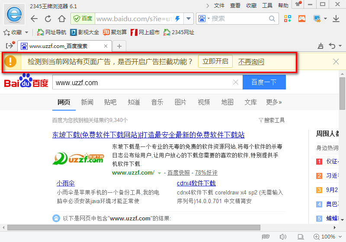Click the 不再询问 link
346x242 pixels.
tap(251, 62)
